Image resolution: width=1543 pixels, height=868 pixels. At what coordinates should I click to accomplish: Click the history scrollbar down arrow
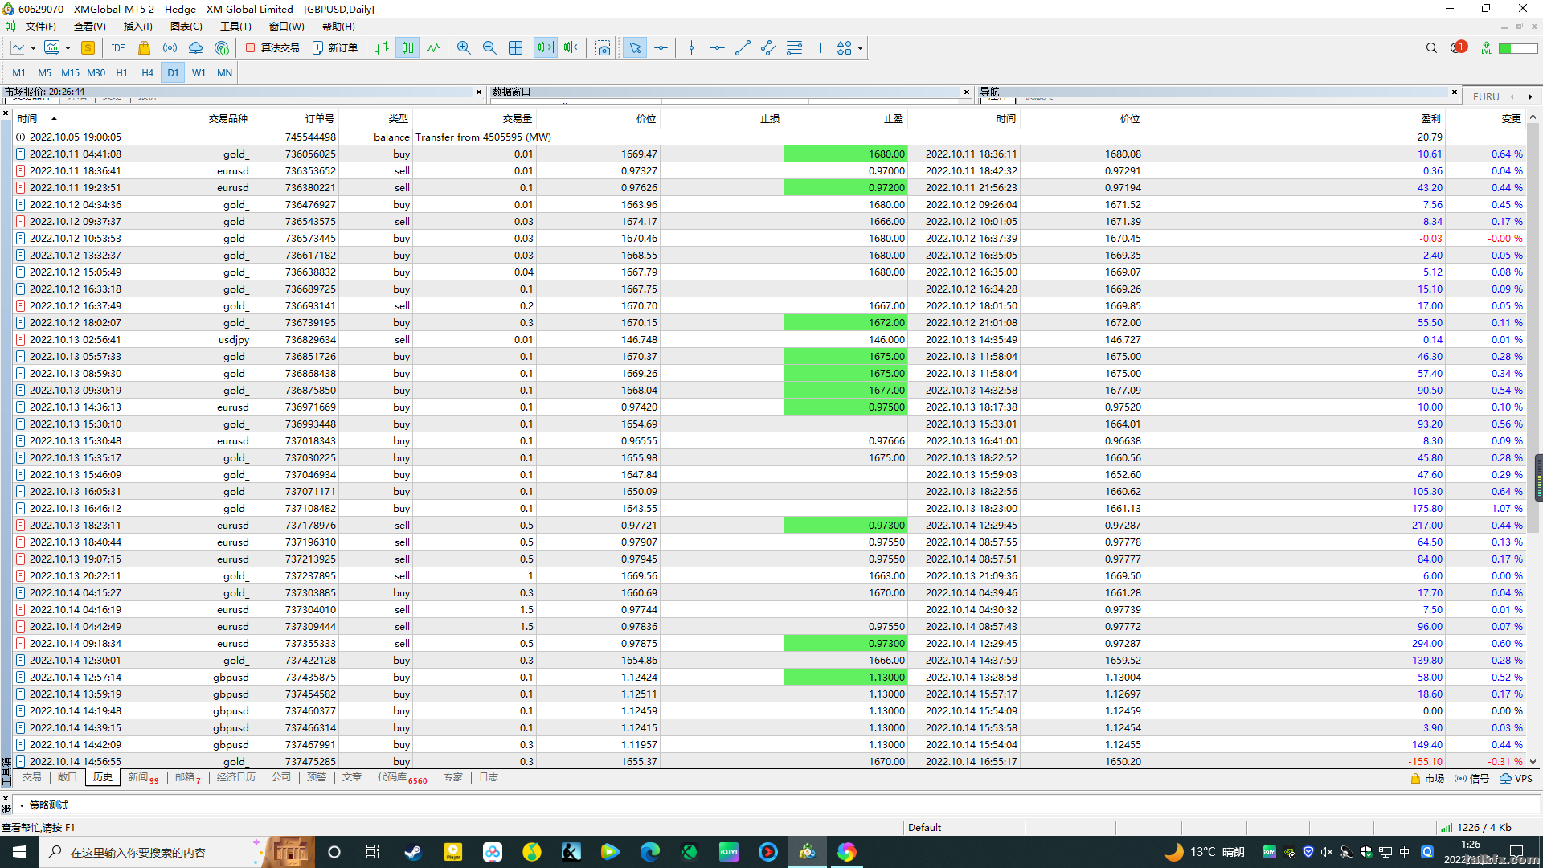(x=1533, y=761)
